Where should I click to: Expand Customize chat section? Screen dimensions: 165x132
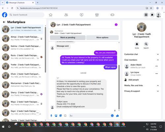pos(142,54)
